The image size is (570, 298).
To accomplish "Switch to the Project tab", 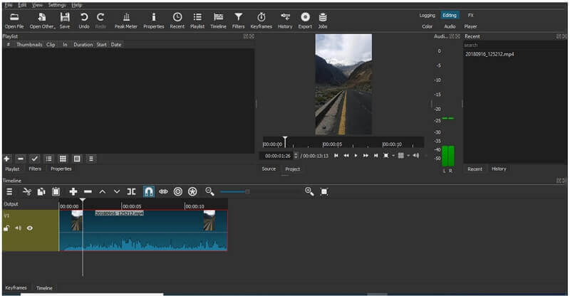I will [x=292, y=169].
